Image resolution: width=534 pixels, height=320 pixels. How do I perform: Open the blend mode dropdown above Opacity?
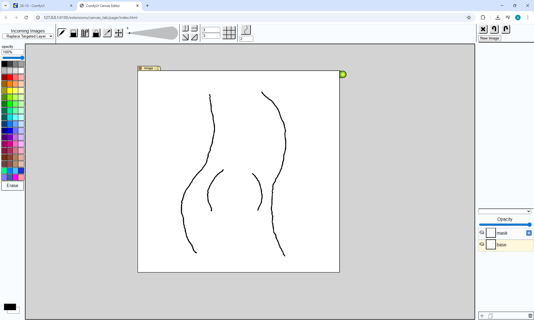[505, 211]
